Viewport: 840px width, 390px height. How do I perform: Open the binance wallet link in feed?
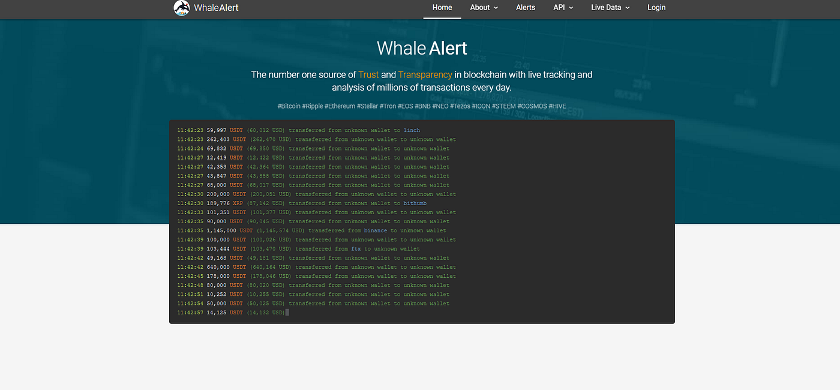coord(376,230)
